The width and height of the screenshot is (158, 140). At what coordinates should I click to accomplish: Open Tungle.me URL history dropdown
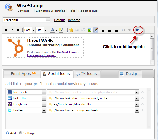[x=137, y=104]
